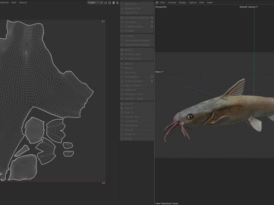Image resolution: width=274 pixels, height=205 pixels.
Task: Open the Panel menu
Action: pyautogui.click(x=209, y=2)
